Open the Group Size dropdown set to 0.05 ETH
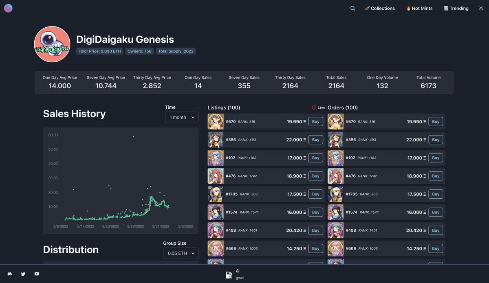 click(181, 253)
